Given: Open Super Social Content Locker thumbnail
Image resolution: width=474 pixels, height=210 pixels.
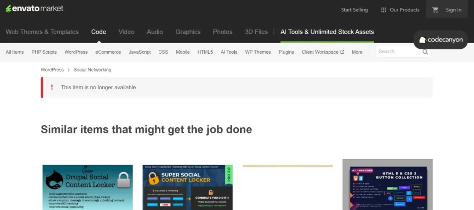Looking at the screenshot, I should tap(188, 187).
